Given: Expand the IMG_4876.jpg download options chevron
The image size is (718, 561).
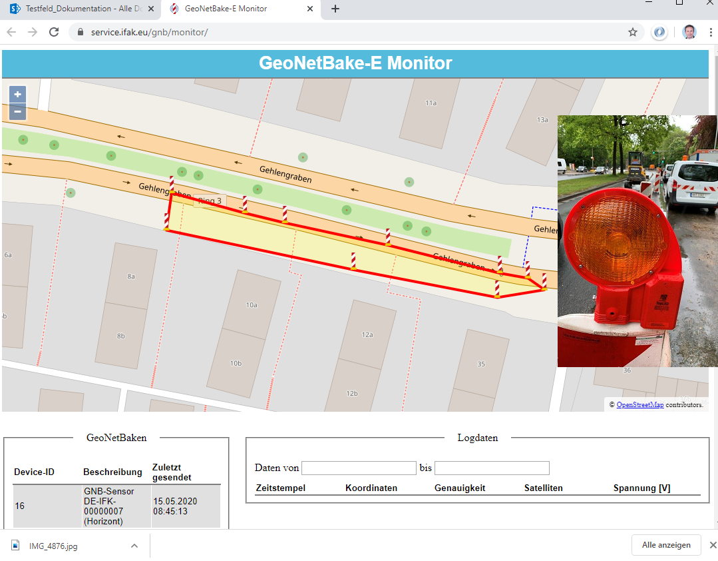Looking at the screenshot, I should [134, 546].
